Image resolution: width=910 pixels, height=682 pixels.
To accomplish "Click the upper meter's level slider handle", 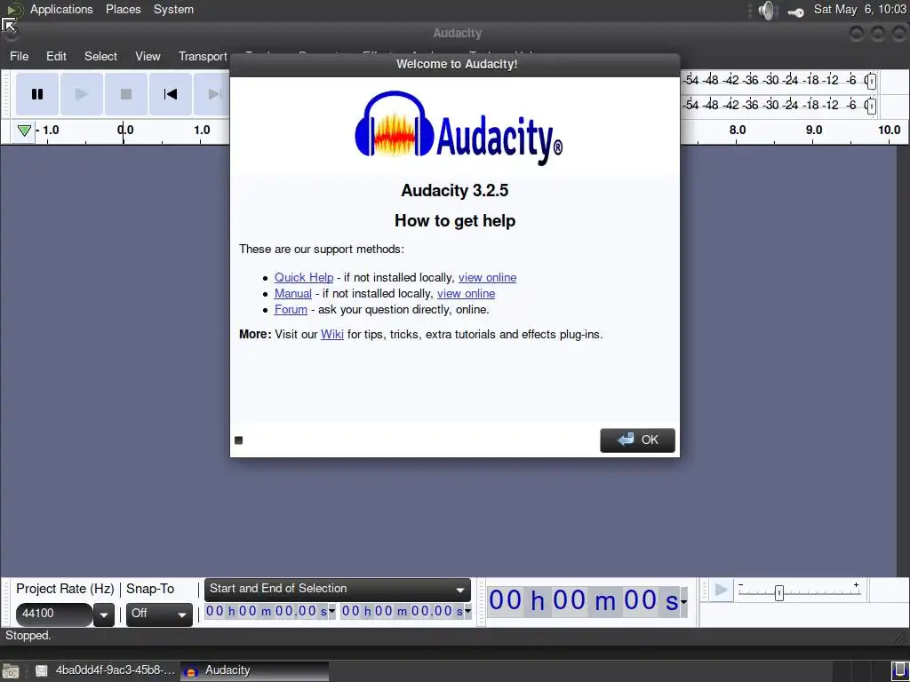I will click(871, 81).
